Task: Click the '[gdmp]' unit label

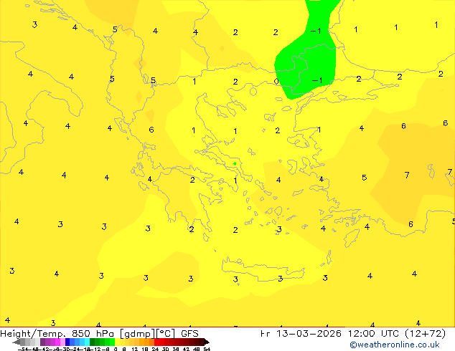Action: pos(138,334)
